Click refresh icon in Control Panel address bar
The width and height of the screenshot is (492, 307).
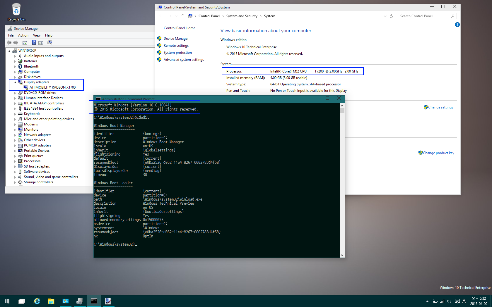[391, 16]
